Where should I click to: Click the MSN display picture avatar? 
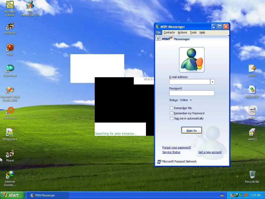click(192, 60)
